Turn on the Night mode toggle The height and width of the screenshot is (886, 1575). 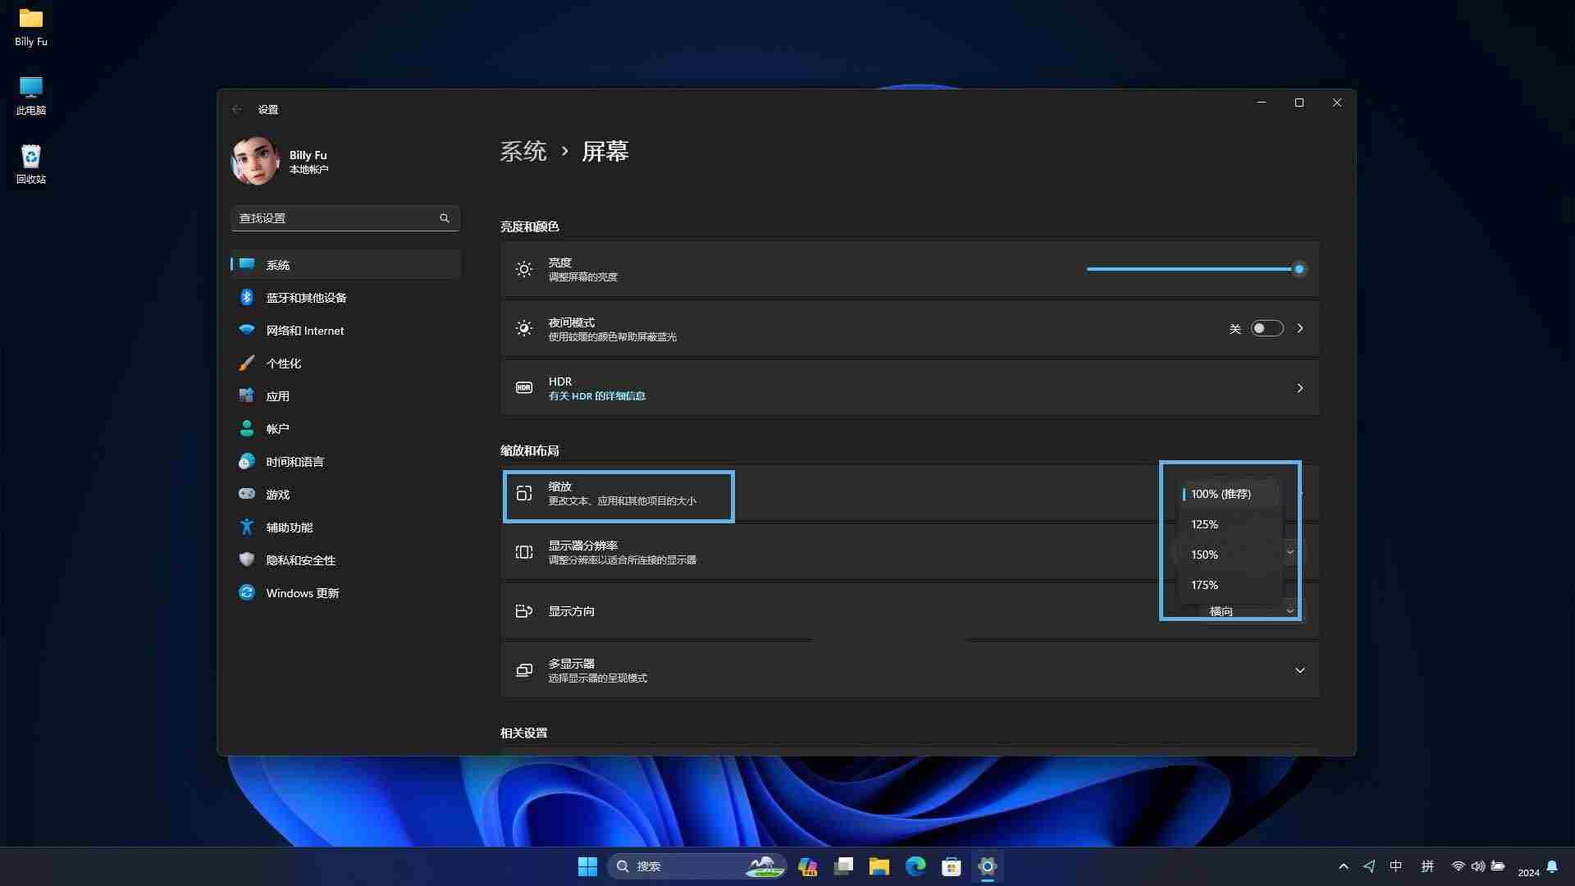coord(1267,328)
